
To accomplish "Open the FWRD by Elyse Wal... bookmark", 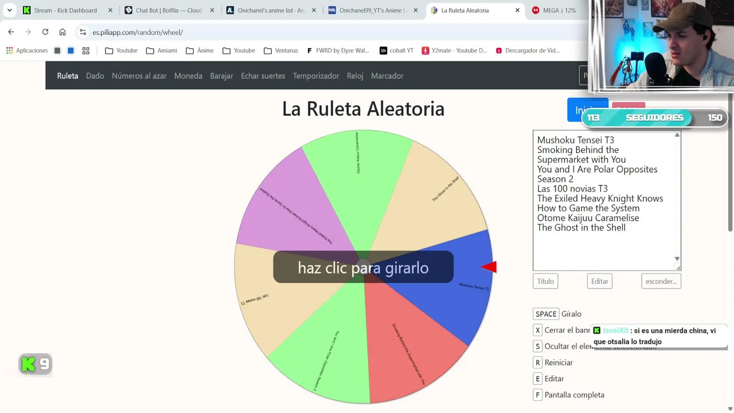I will point(338,50).
